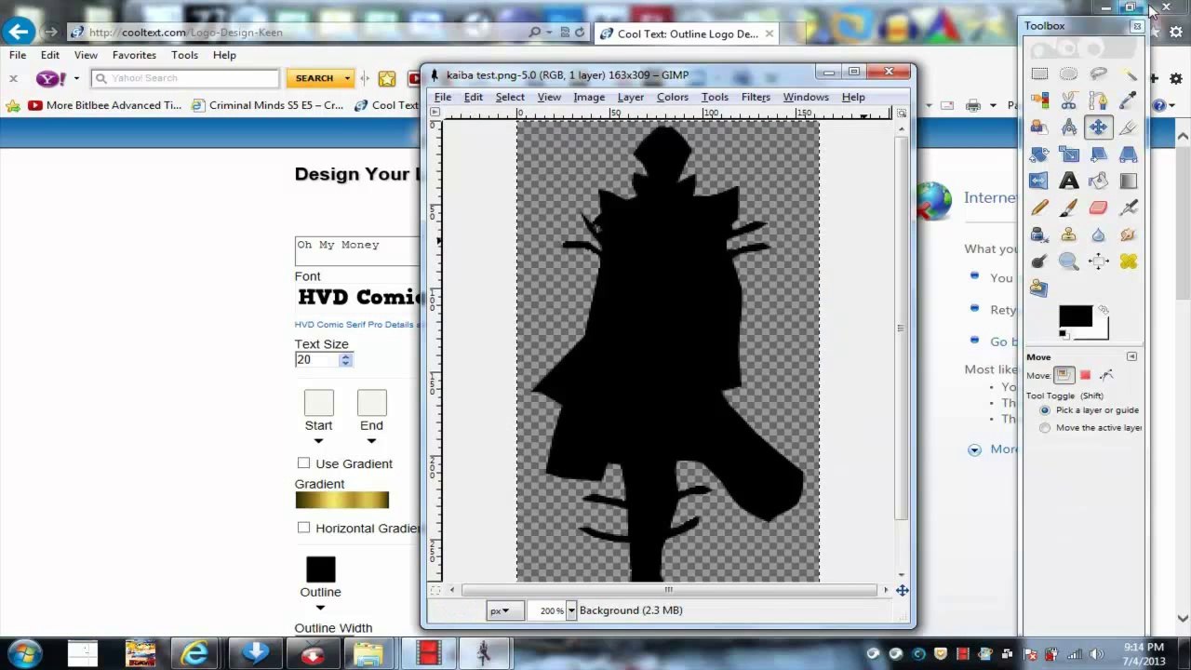Select the Scale tool
The image size is (1191, 670).
[x=1068, y=154]
